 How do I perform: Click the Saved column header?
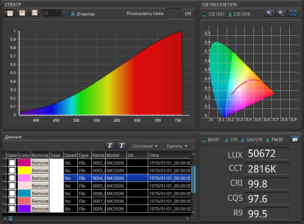click(x=70, y=155)
